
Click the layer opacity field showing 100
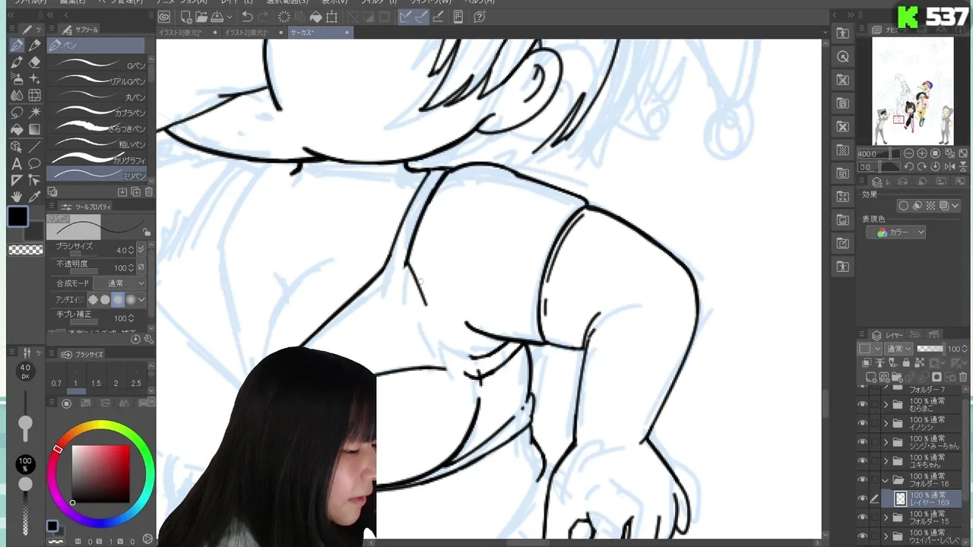point(952,349)
